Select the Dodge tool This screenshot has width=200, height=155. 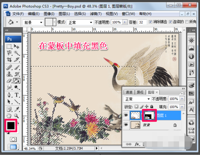(x=17, y=87)
